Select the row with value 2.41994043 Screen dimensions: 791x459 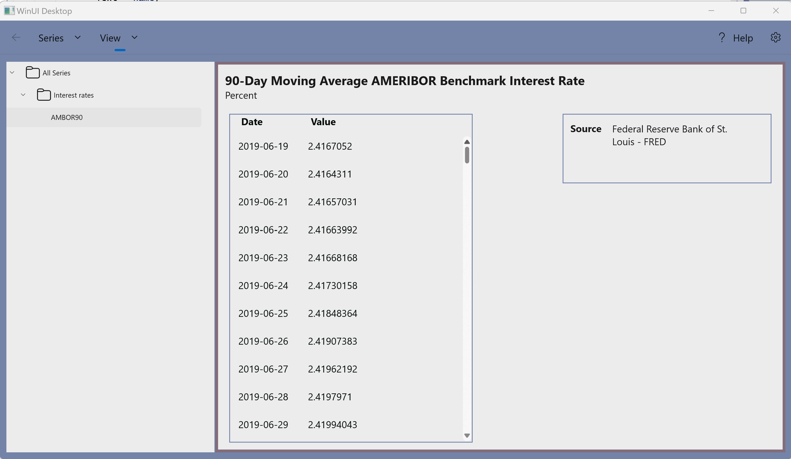[332, 425]
